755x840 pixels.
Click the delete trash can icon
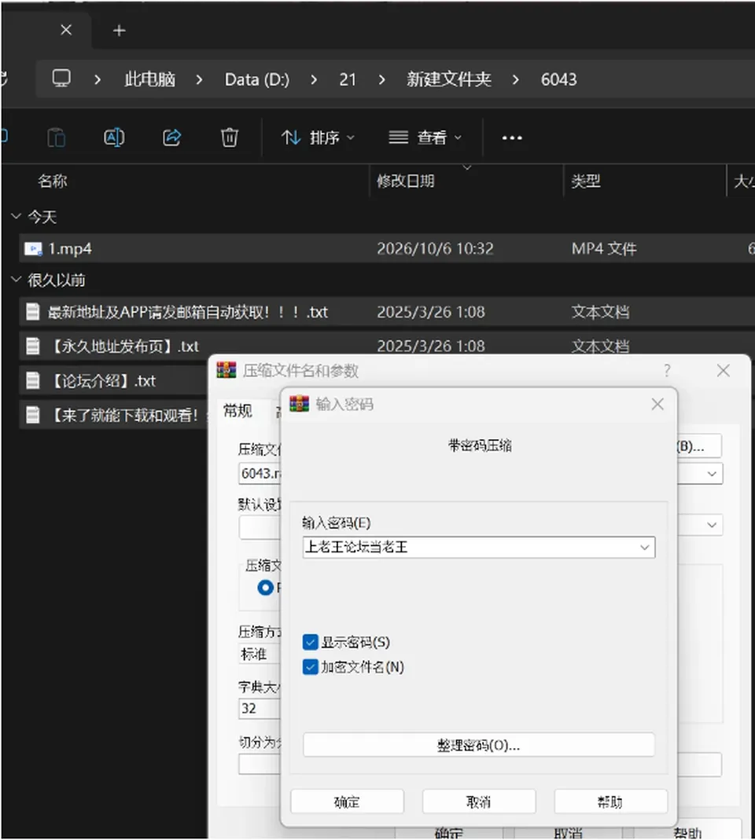[230, 138]
